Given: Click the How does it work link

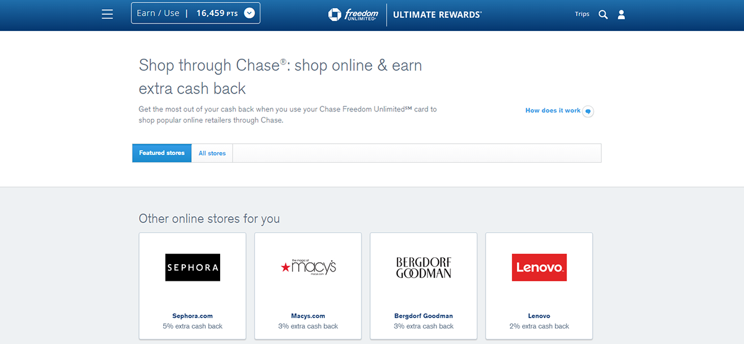Looking at the screenshot, I should (x=552, y=111).
